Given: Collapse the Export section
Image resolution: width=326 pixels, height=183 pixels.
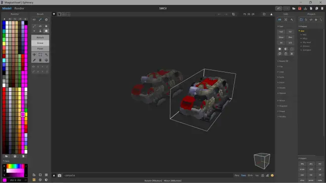Looking at the screenshot, I should click(x=302, y=158).
